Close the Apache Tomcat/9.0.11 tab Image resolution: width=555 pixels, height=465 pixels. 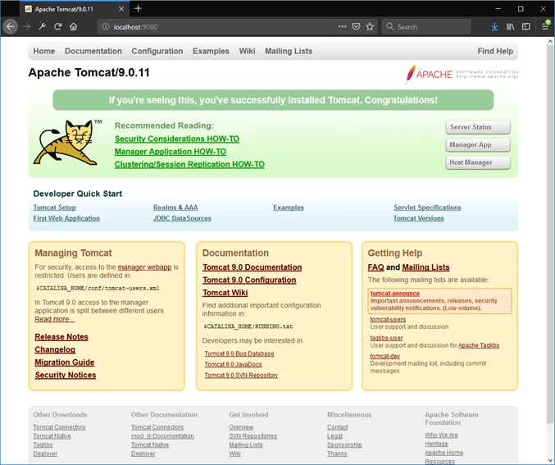[121, 9]
